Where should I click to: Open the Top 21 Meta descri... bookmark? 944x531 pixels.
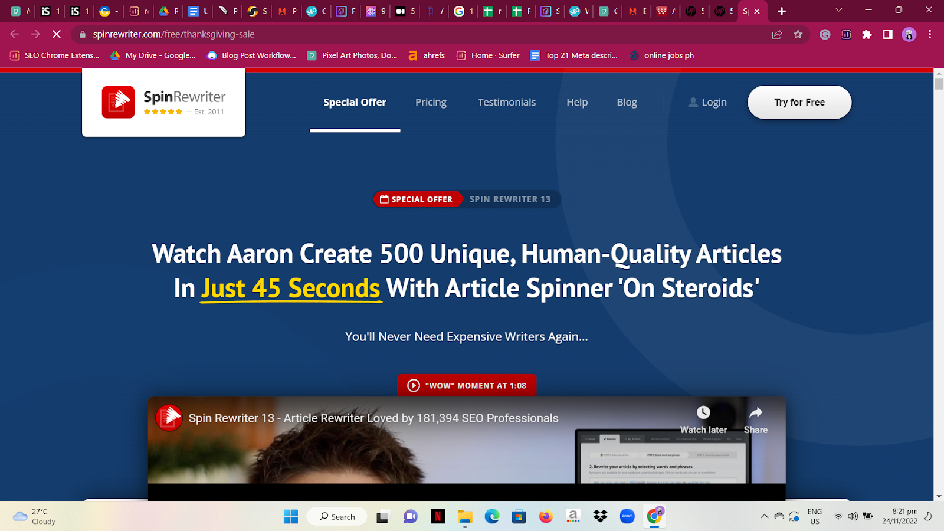tap(574, 55)
